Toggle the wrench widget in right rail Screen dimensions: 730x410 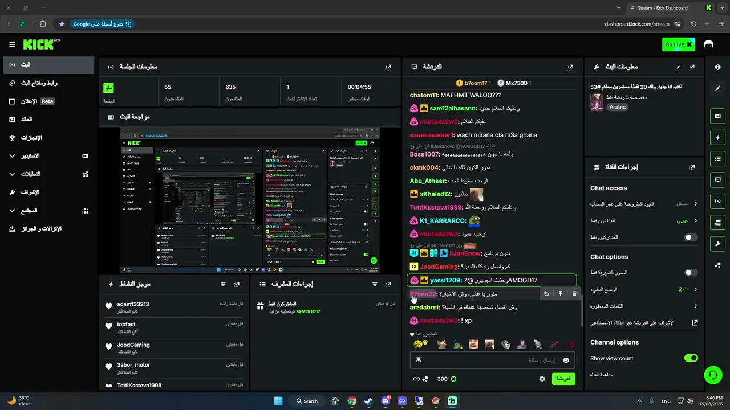point(717,244)
